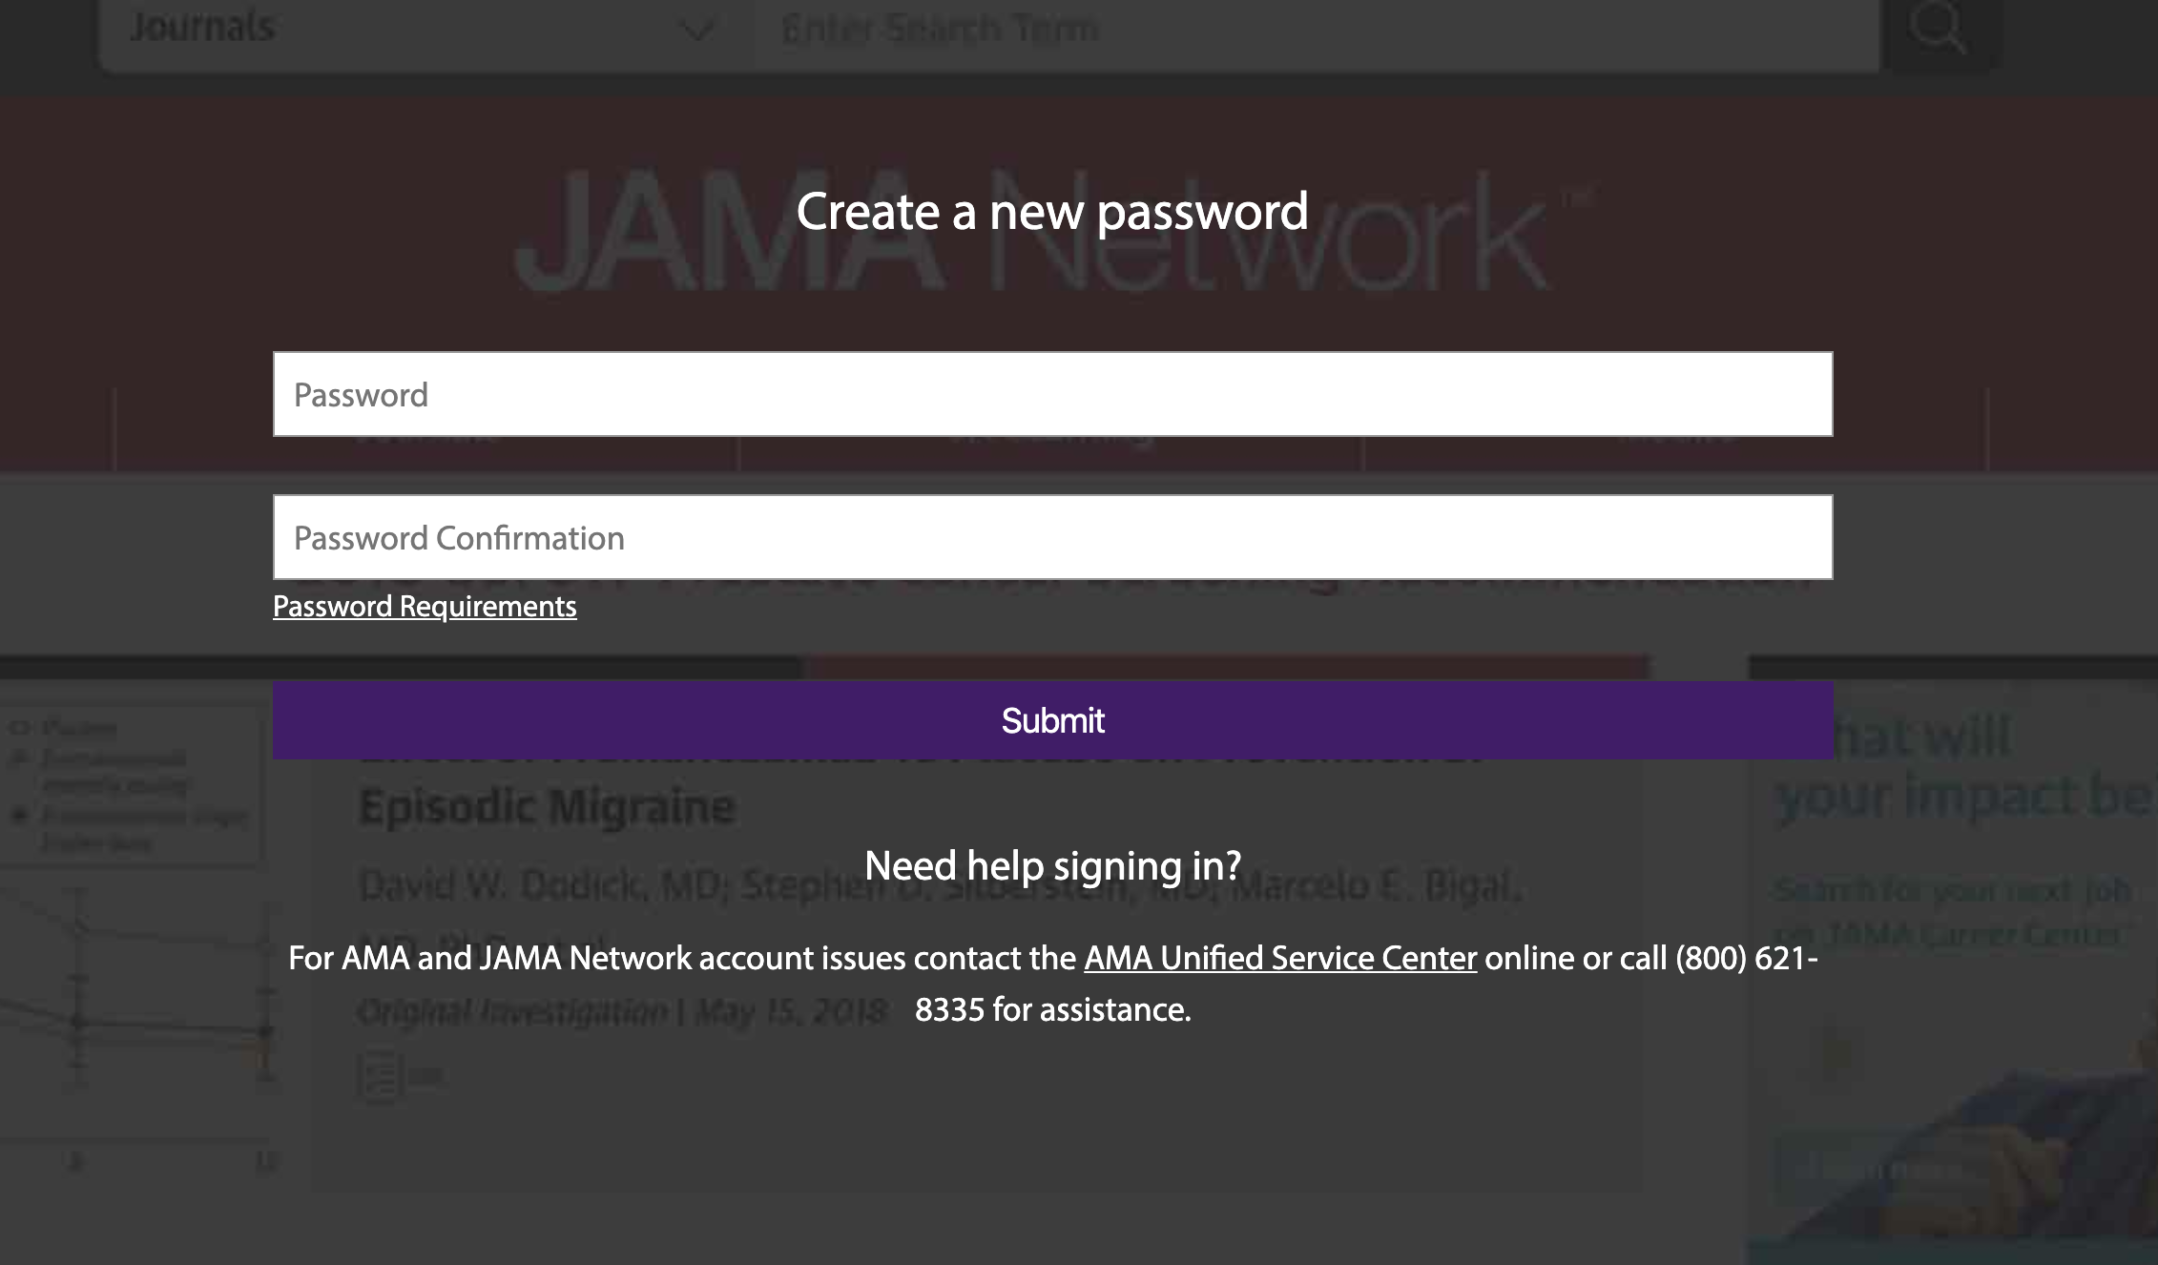Viewport: 2158px width, 1265px height.
Task: Open the Password Requirements link
Action: point(425,607)
